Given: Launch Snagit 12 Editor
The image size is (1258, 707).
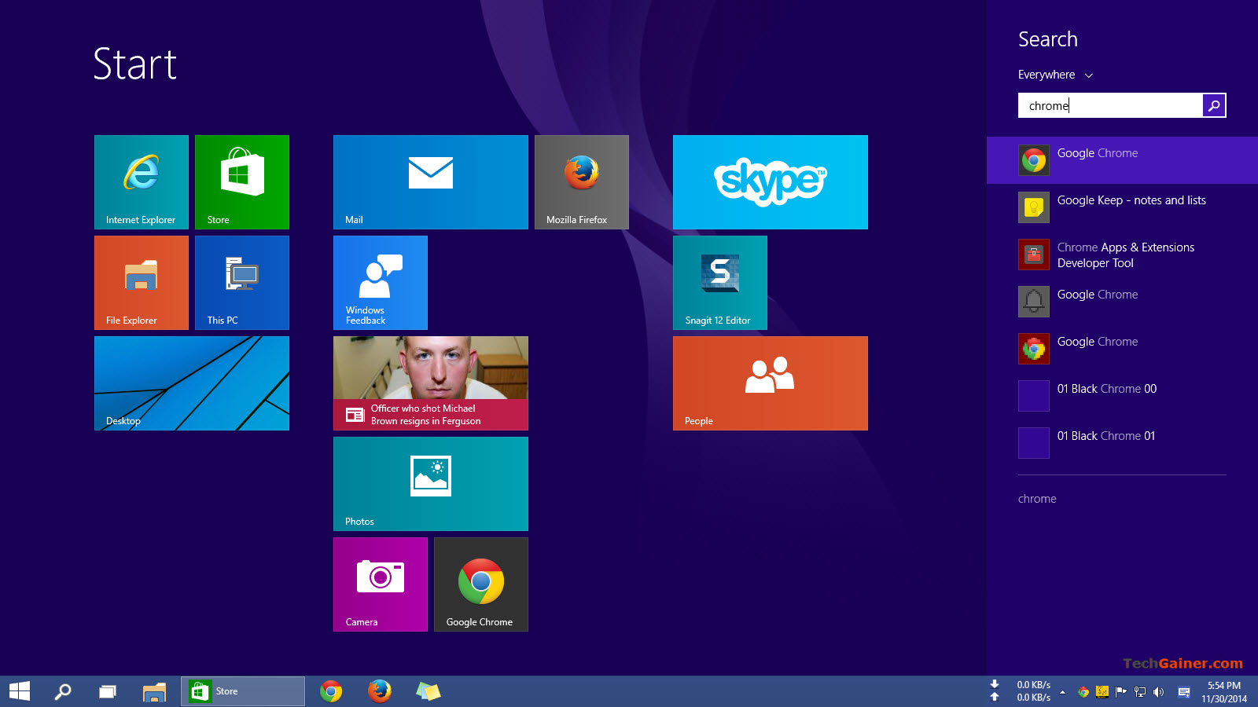Looking at the screenshot, I should [719, 282].
